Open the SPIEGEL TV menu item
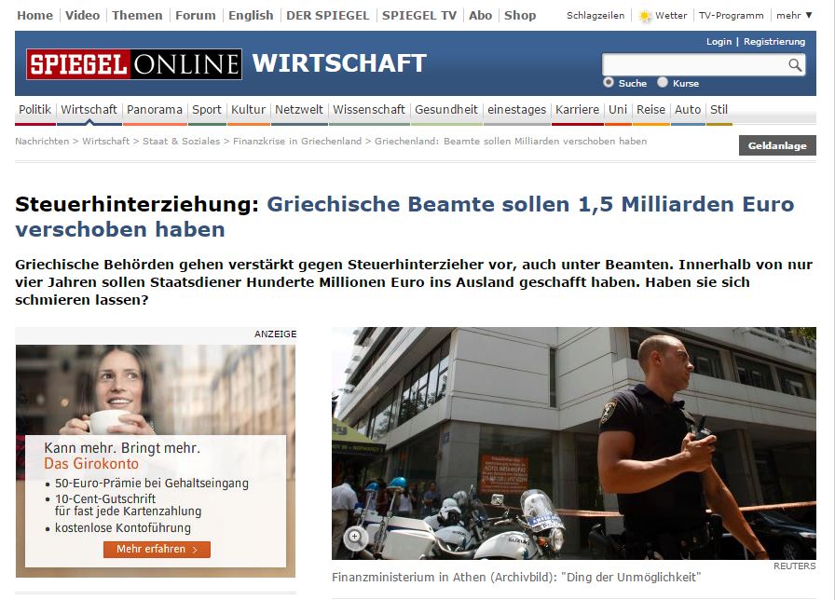This screenshot has width=835, height=600. (x=419, y=16)
